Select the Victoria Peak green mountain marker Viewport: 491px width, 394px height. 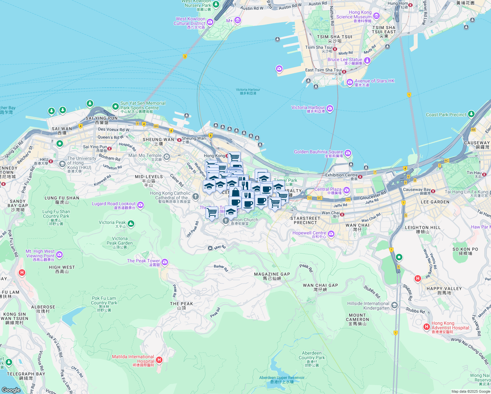coord(131,224)
